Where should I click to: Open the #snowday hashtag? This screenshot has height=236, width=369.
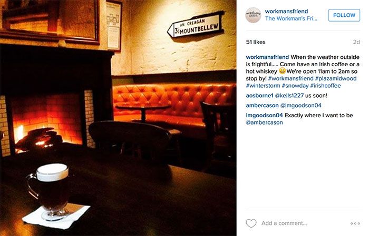tap(295, 86)
